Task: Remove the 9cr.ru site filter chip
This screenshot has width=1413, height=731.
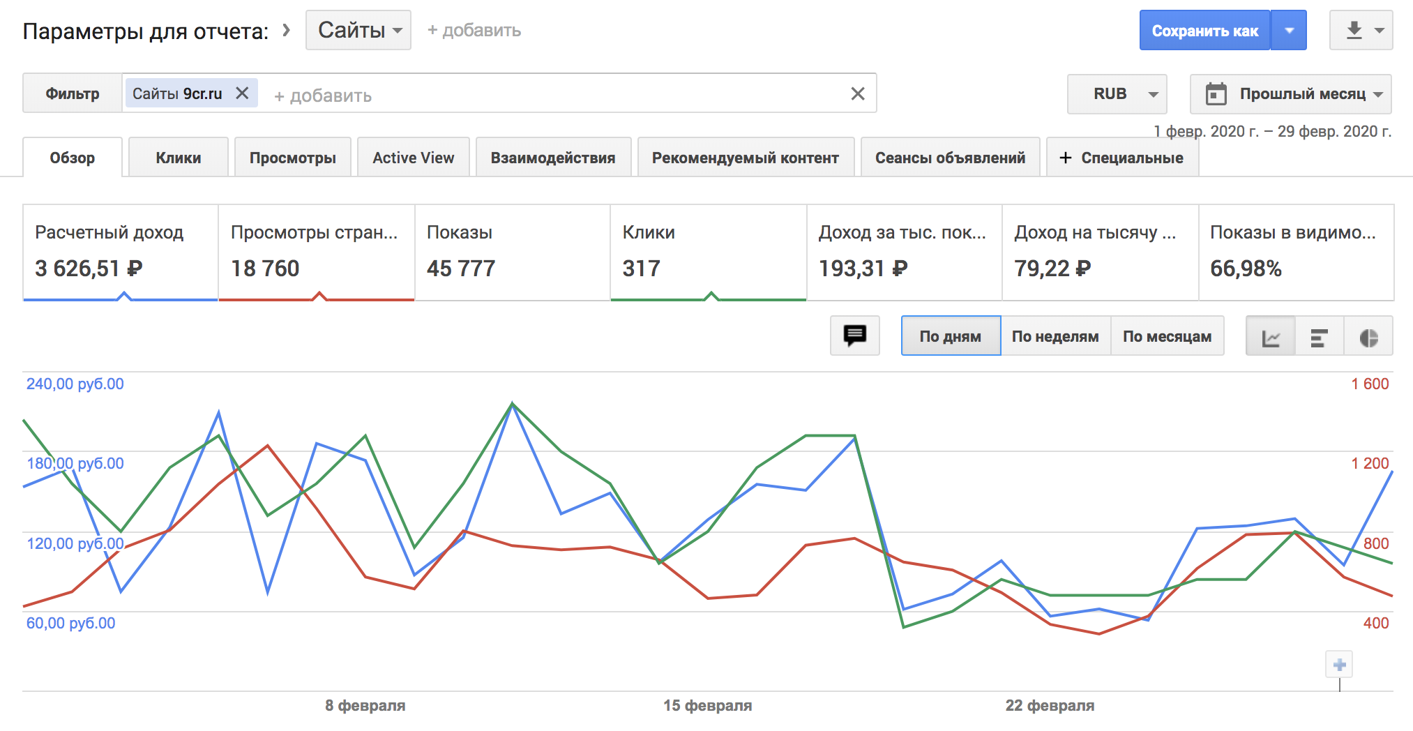Action: coord(242,93)
